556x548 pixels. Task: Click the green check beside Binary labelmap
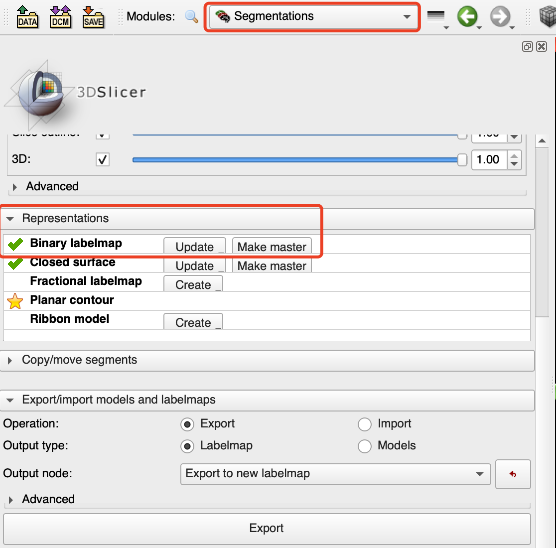pyautogui.click(x=15, y=244)
